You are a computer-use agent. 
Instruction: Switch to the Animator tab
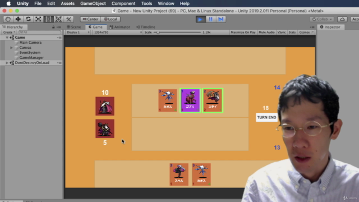click(119, 27)
